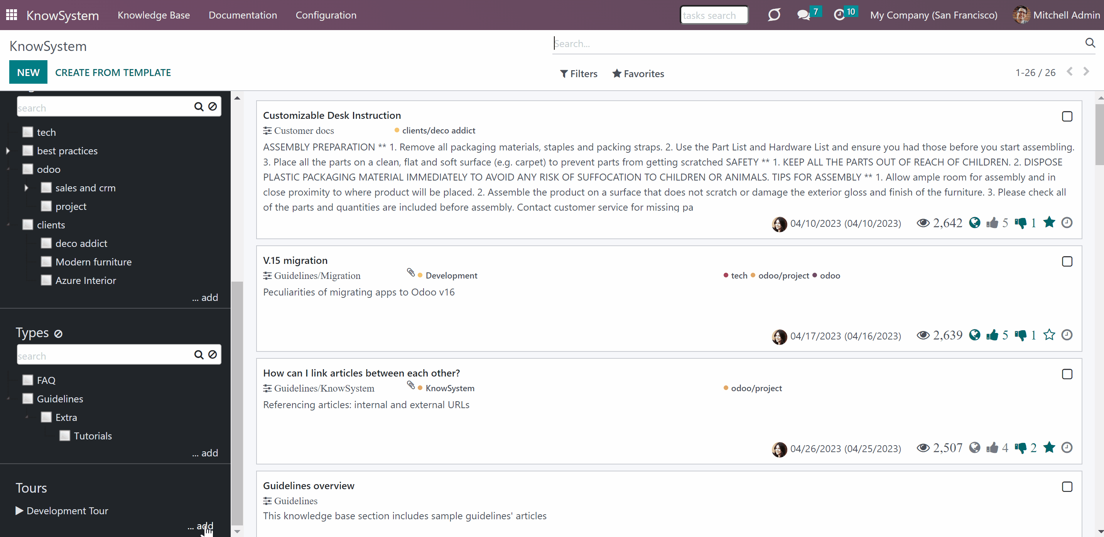
Task: Unfavorite the Customizable Desk Instruction star
Action: 1049,223
